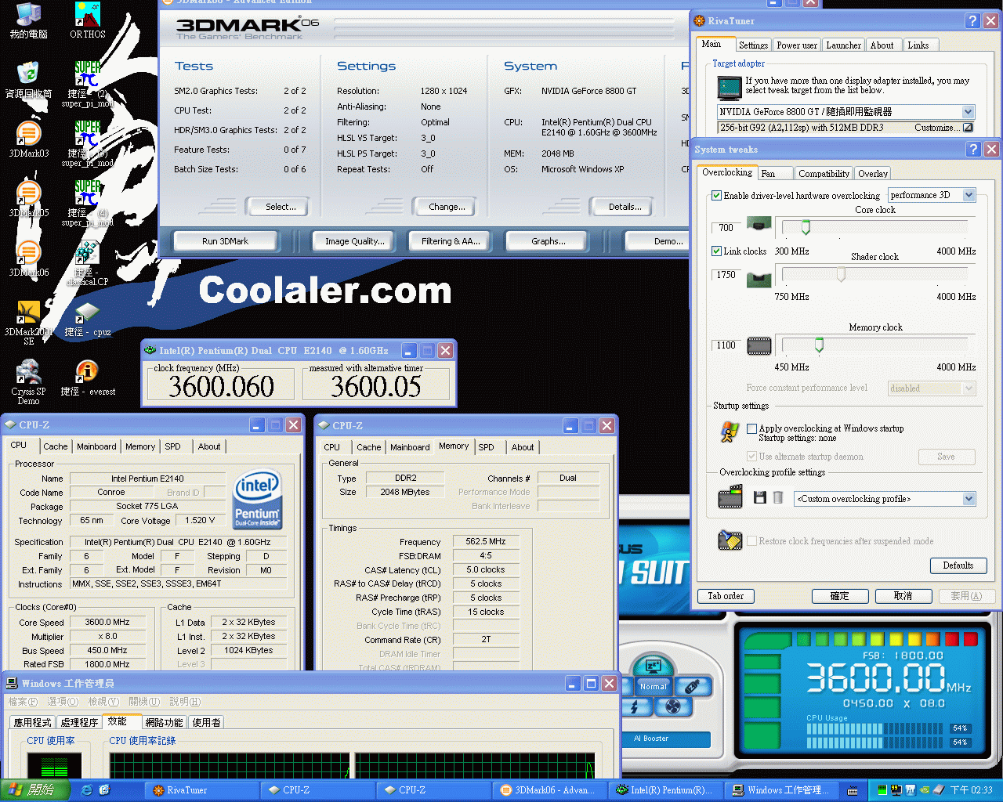Click the 3DMark06 taskbar button
Viewport: 1003px width, 802px height.
point(549,790)
